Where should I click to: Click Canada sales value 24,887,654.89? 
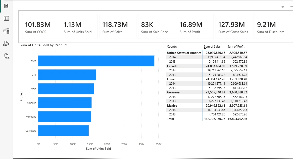coord(215,66)
